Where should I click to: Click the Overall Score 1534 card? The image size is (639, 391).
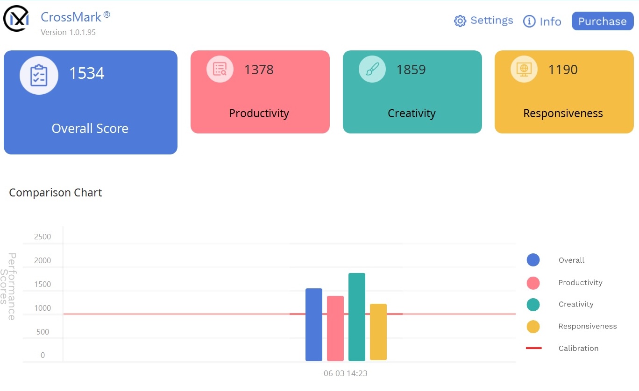[91, 102]
